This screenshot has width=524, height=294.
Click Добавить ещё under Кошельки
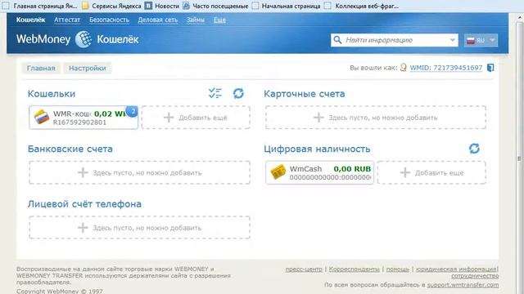[x=196, y=118]
